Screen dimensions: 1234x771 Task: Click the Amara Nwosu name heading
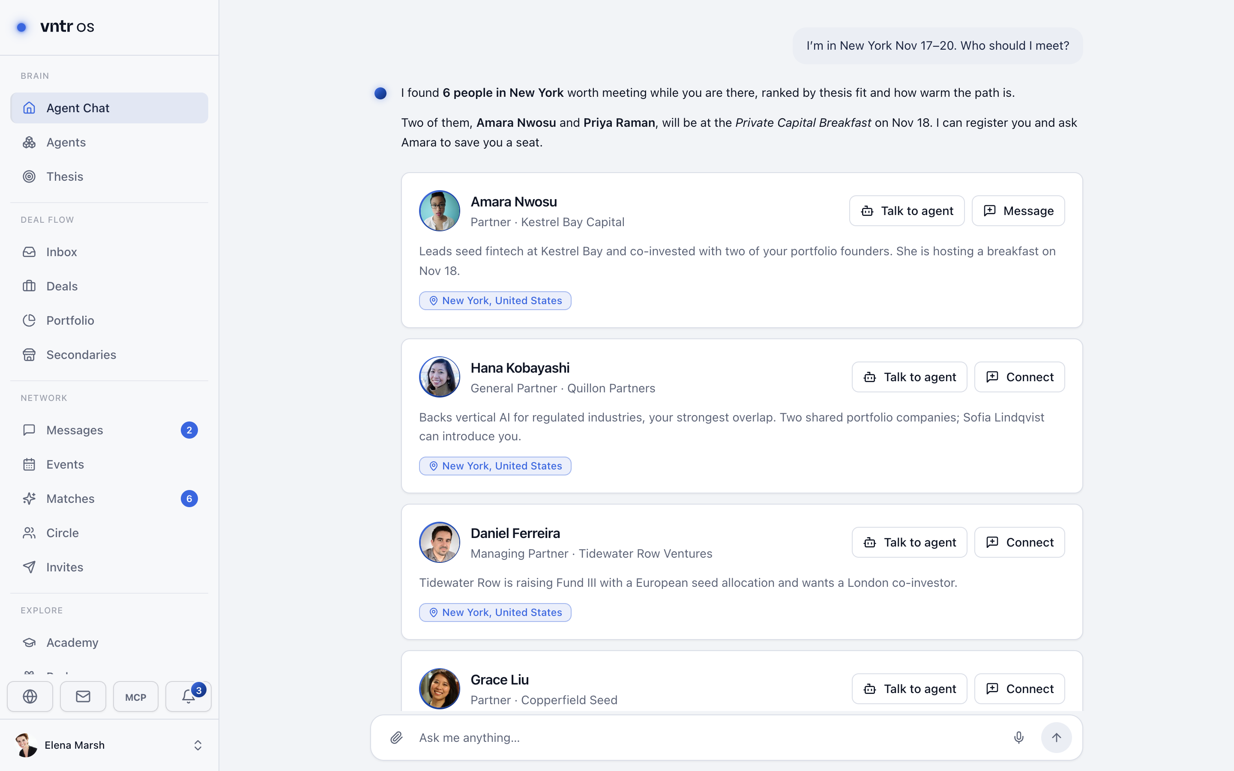[513, 202]
